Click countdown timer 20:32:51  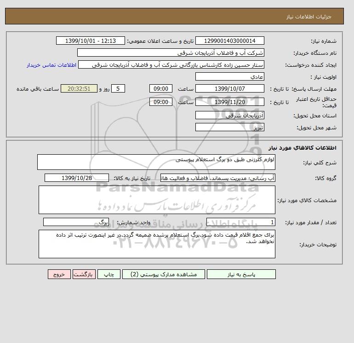click(79, 89)
